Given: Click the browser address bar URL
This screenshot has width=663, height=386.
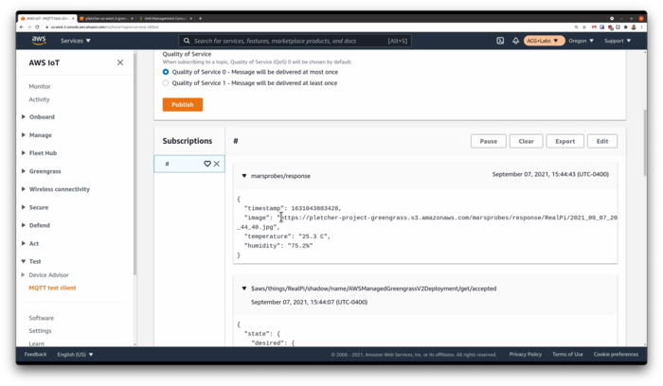Looking at the screenshot, I should click(105, 27).
